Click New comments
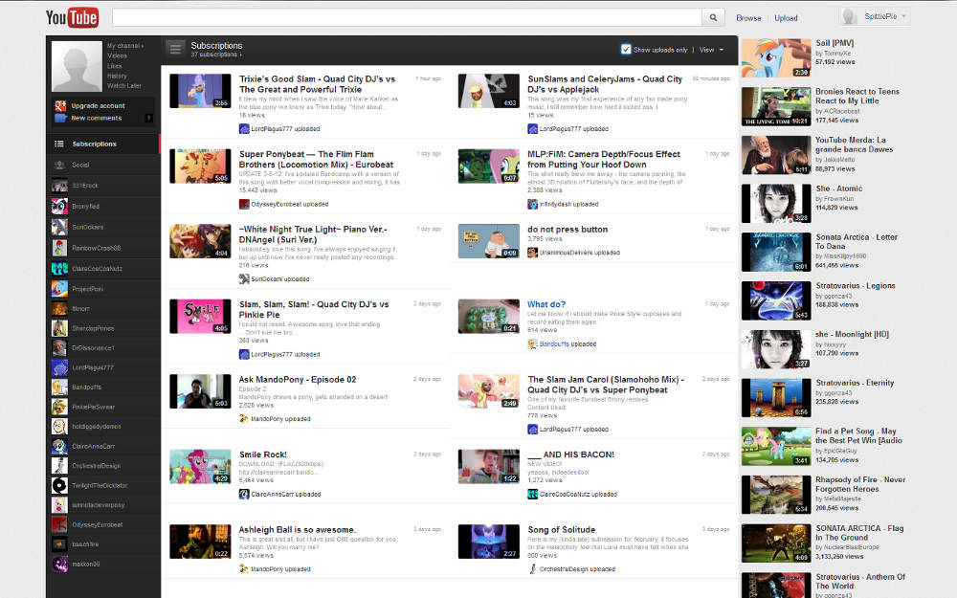Viewport: 957px width, 598px height. [x=96, y=118]
